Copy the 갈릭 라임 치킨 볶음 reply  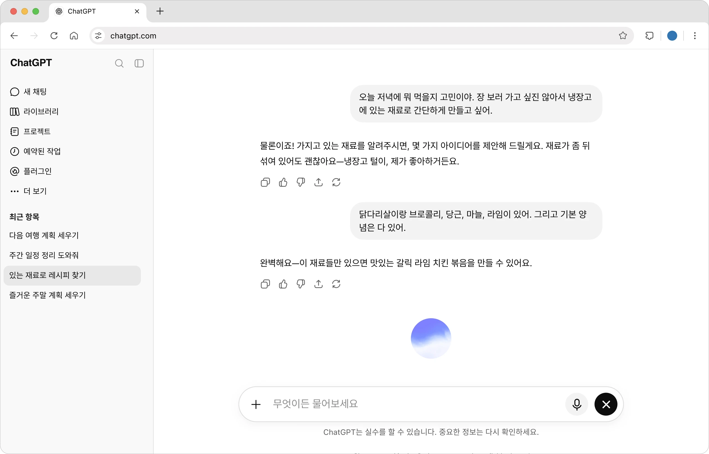tap(265, 284)
